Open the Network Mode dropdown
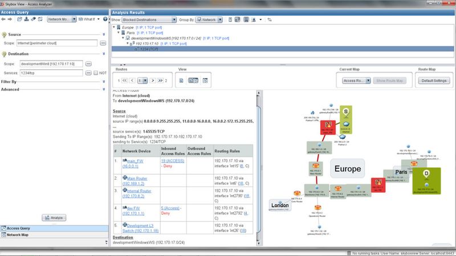 (62, 19)
